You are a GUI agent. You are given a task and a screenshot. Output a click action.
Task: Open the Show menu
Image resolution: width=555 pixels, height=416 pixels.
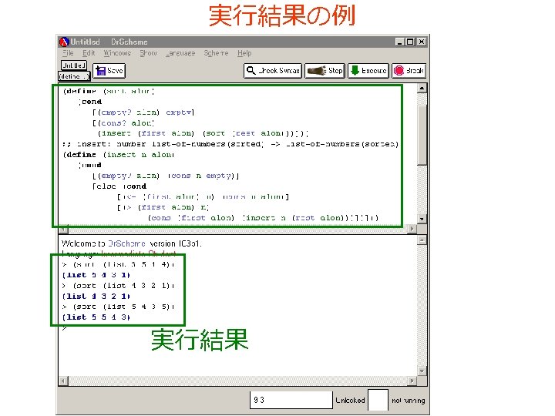point(148,53)
